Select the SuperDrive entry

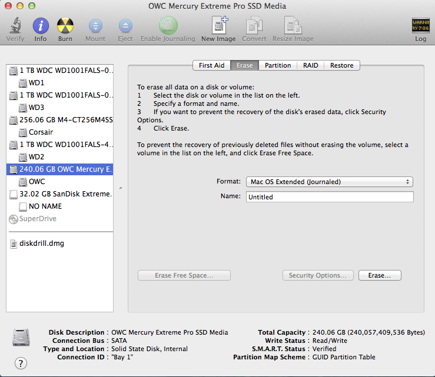tap(59, 219)
